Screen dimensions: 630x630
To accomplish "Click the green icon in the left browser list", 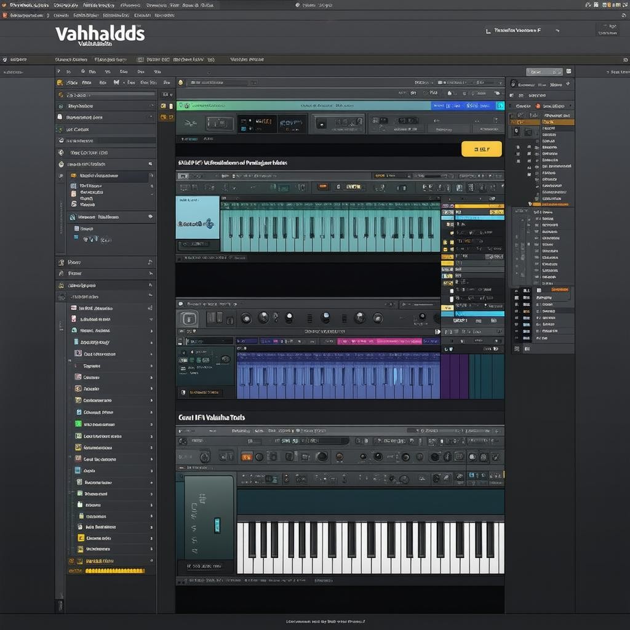I will pyautogui.click(x=78, y=424).
